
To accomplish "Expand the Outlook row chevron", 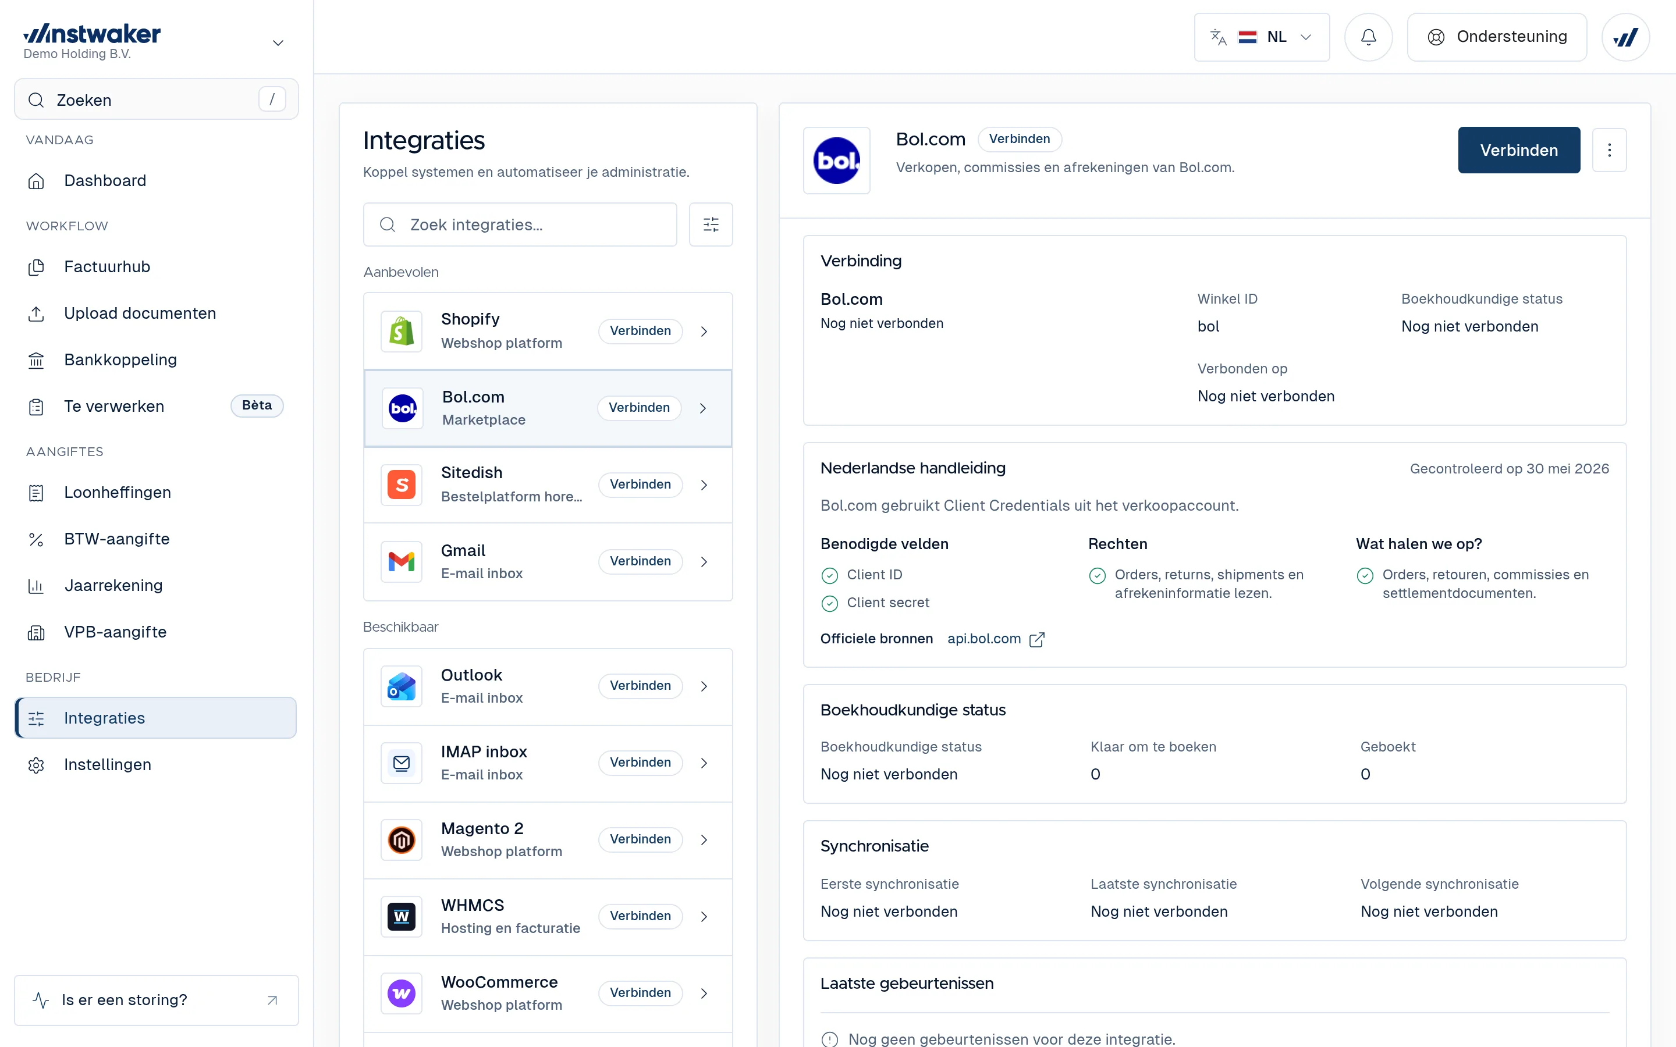I will tap(704, 686).
